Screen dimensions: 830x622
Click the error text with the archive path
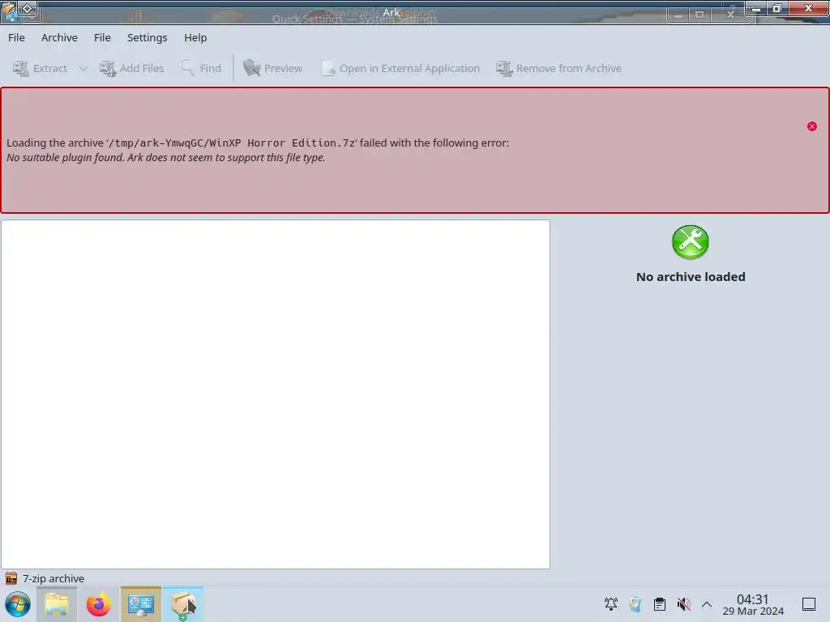pos(258,143)
